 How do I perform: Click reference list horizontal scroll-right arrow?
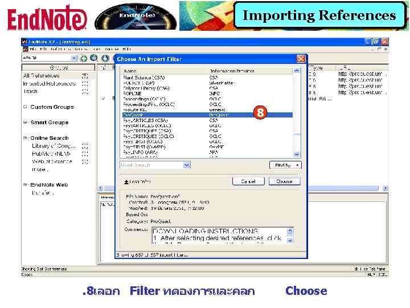pyautogui.click(x=385, y=188)
